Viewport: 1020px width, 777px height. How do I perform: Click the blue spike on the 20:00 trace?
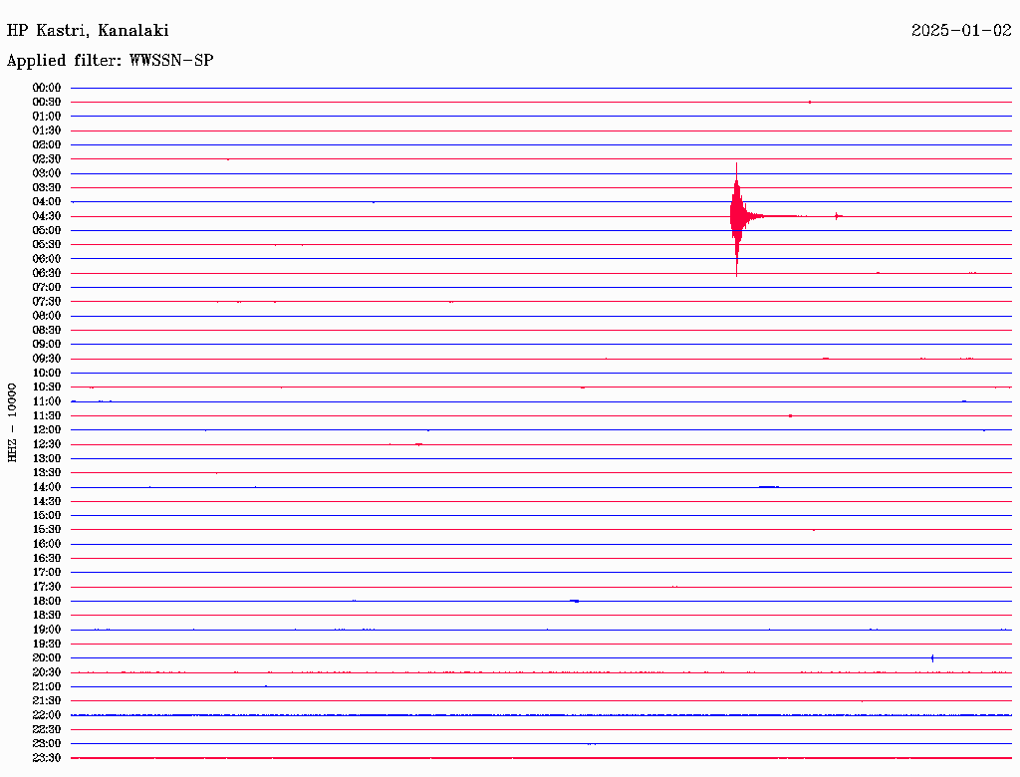click(932, 657)
